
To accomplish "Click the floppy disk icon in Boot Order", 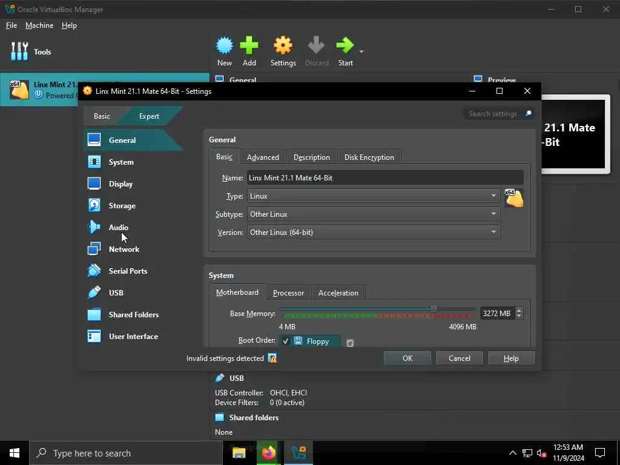I will tap(298, 341).
